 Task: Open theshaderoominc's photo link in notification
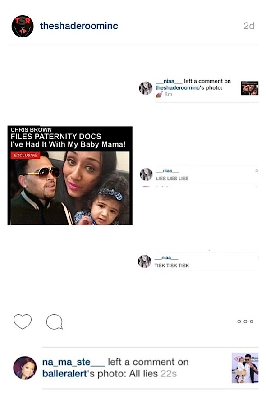[x=188, y=88]
